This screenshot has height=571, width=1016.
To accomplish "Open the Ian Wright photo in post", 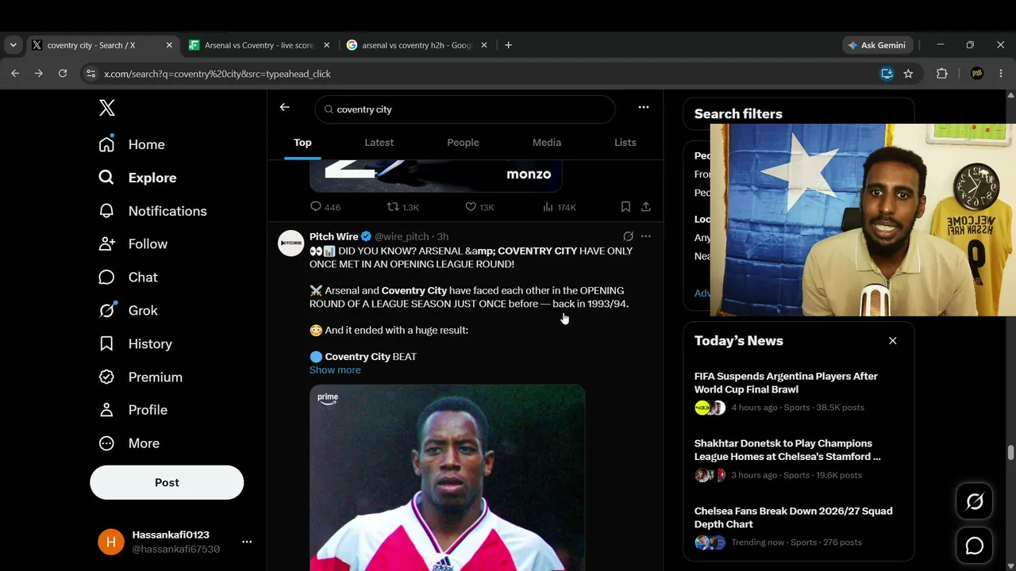I will (x=448, y=478).
